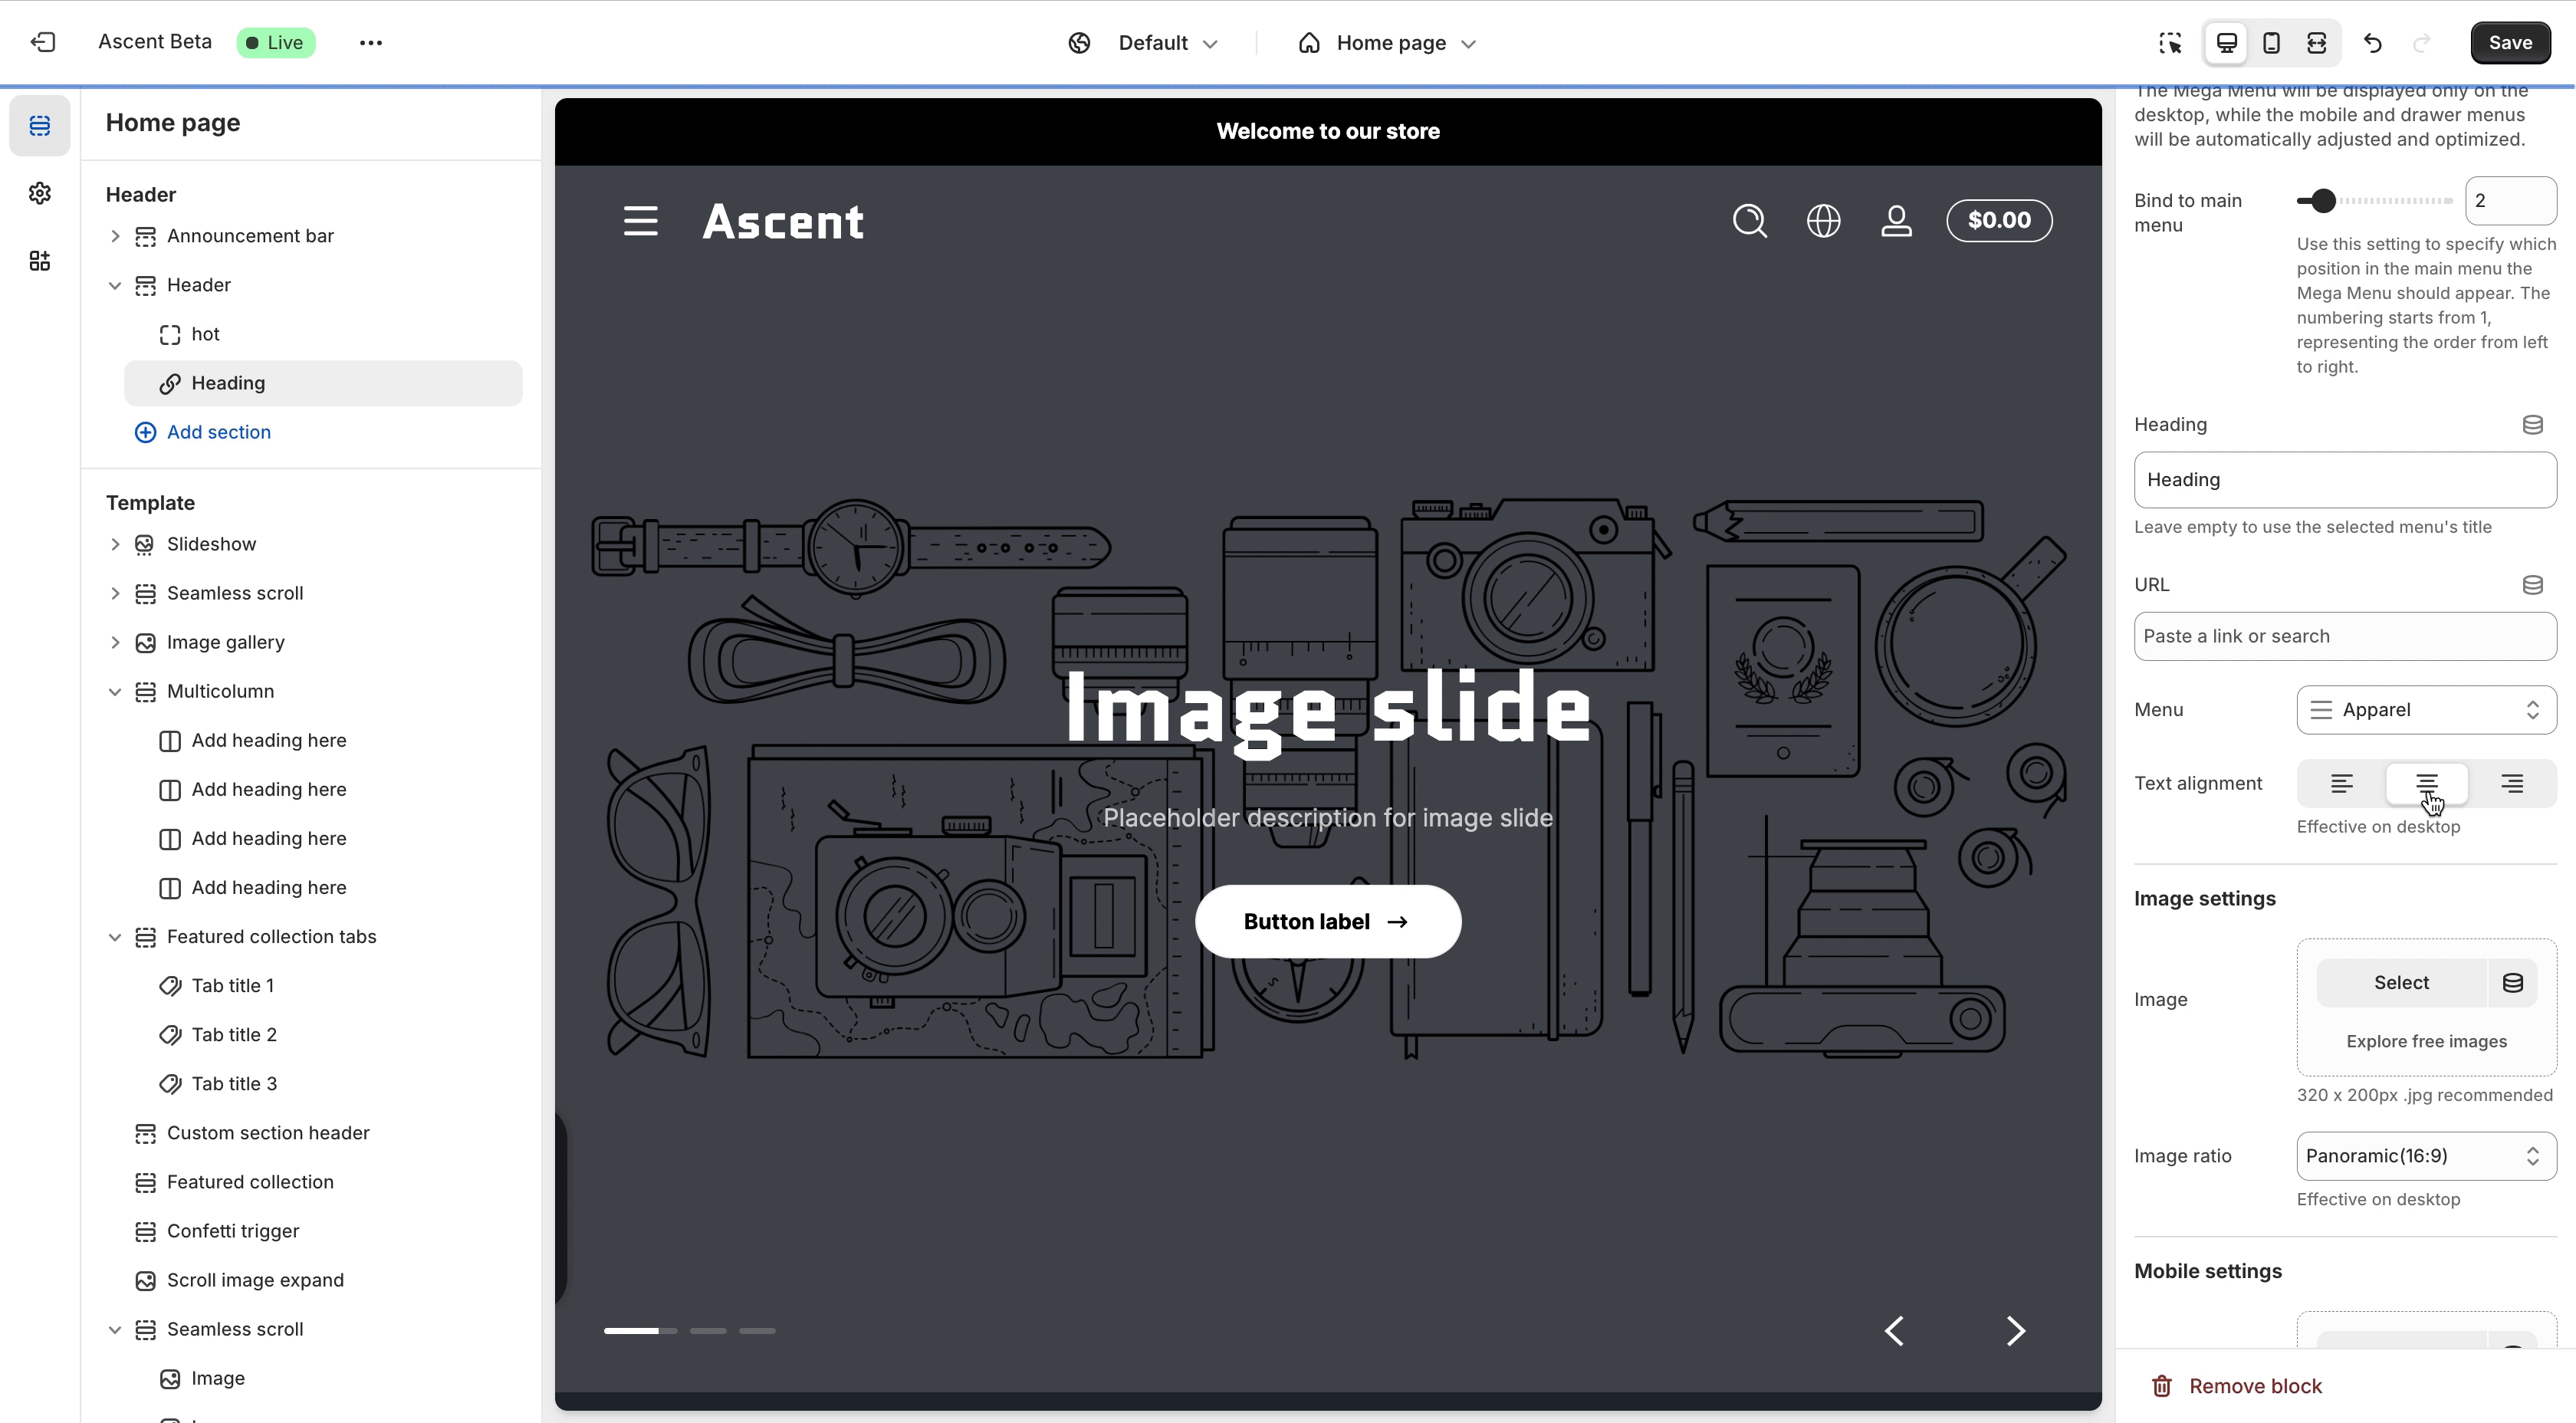Click the Save button

click(x=2509, y=43)
